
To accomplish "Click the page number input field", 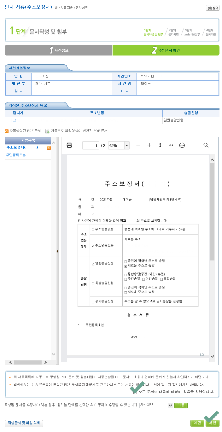I will (90, 145).
